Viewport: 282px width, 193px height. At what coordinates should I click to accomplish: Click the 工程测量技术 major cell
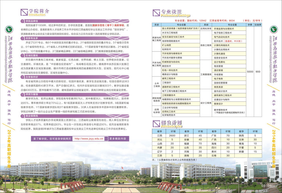pos(180,95)
